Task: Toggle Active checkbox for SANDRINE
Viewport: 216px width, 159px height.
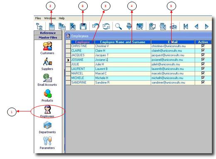Action: (x=203, y=82)
